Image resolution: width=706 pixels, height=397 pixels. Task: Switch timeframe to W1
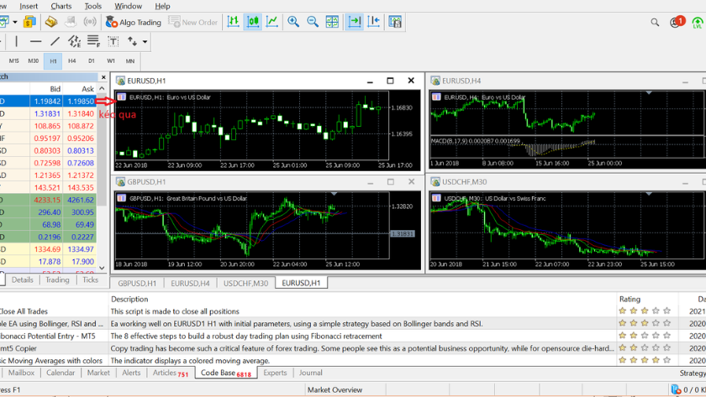tap(111, 60)
